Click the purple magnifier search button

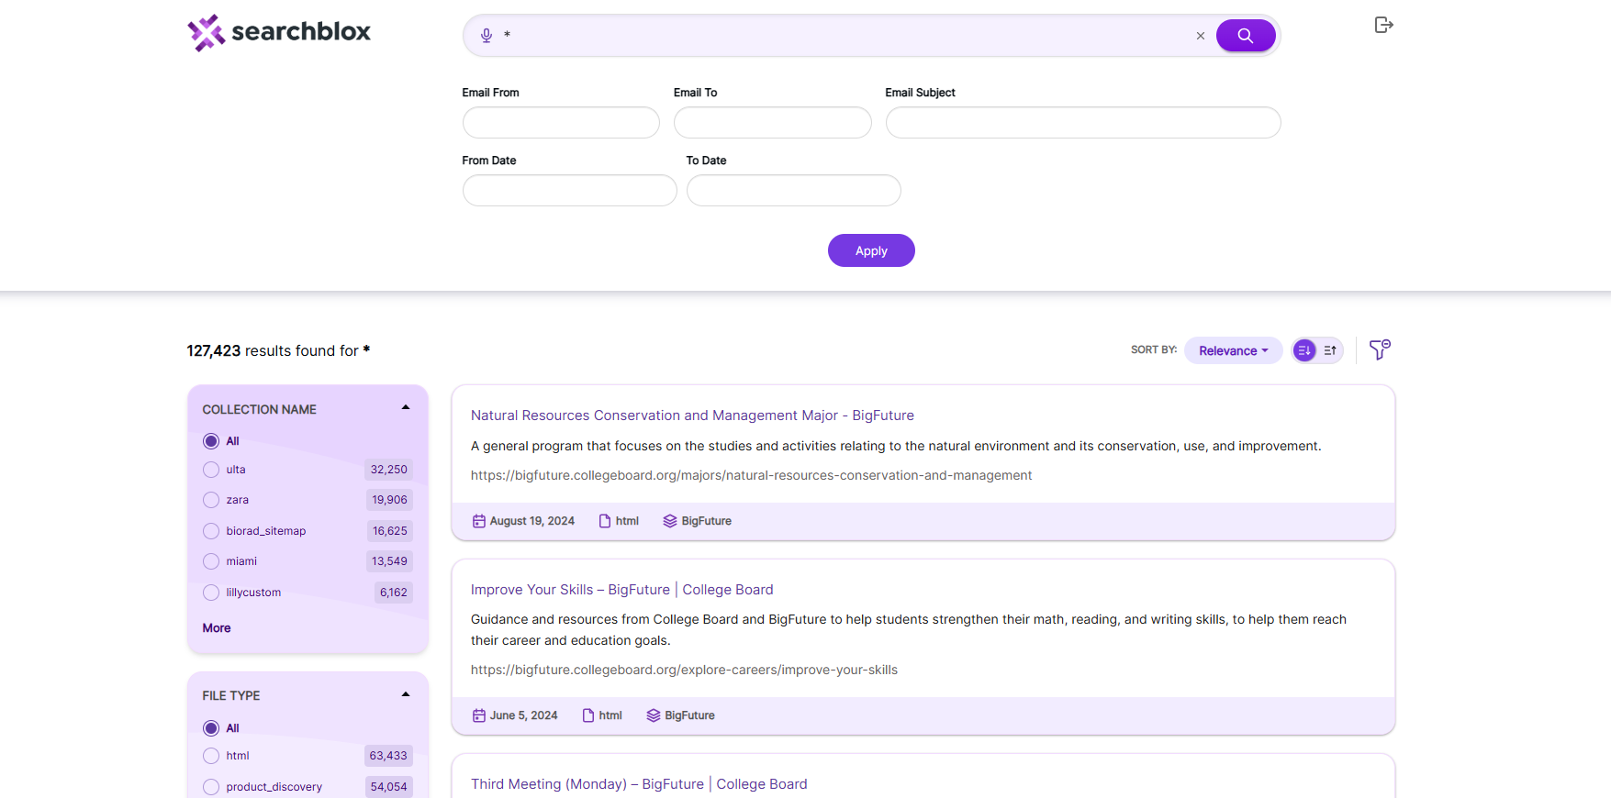click(x=1246, y=36)
